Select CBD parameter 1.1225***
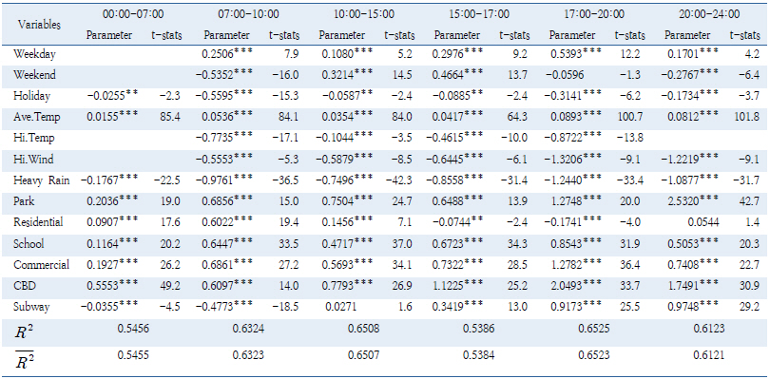The height and width of the screenshot is (379, 770). (x=458, y=285)
